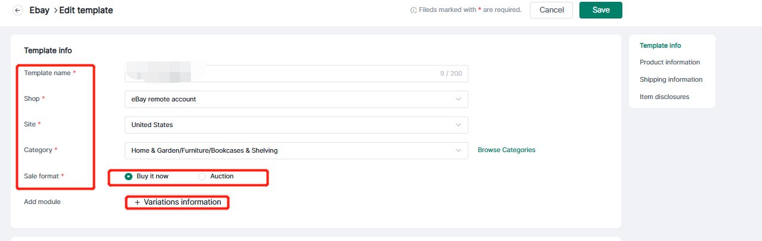Viewport: 762px width, 241px height.
Task: Select the Buy it now sale format
Action: pos(129,177)
